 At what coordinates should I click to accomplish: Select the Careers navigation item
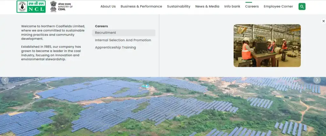pyautogui.click(x=252, y=6)
